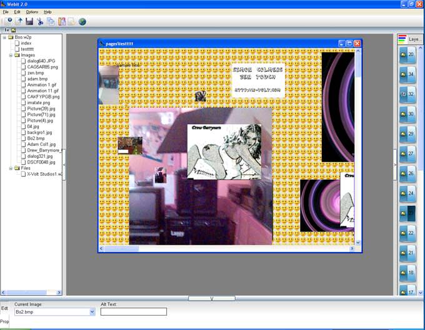Click page window scroll down arrow

(x=357, y=243)
